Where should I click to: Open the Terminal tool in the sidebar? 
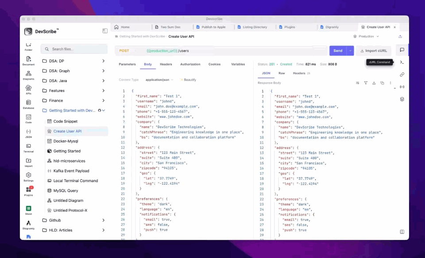click(28, 146)
